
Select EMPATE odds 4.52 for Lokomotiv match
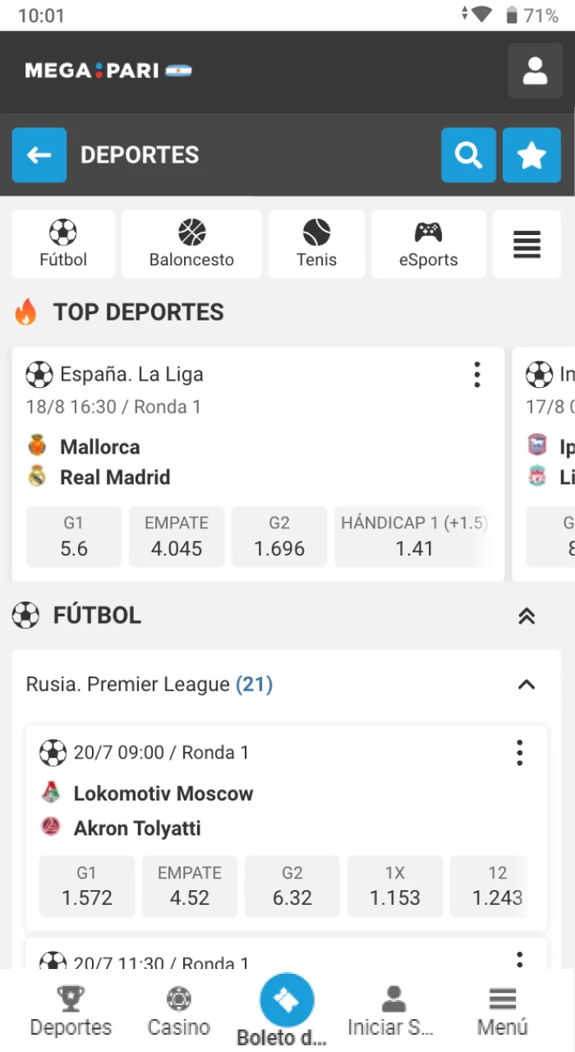click(x=190, y=886)
